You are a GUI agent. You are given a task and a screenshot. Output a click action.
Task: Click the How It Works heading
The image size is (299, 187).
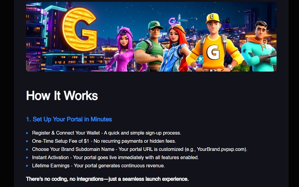tap(62, 95)
